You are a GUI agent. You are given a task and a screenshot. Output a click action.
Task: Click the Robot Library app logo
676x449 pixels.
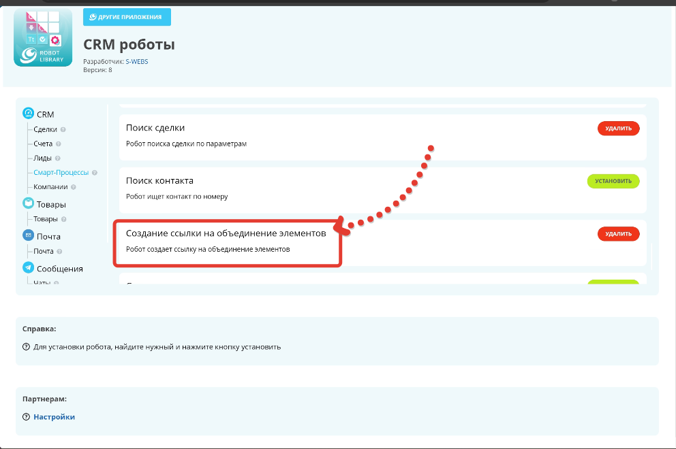pyautogui.click(x=42, y=37)
